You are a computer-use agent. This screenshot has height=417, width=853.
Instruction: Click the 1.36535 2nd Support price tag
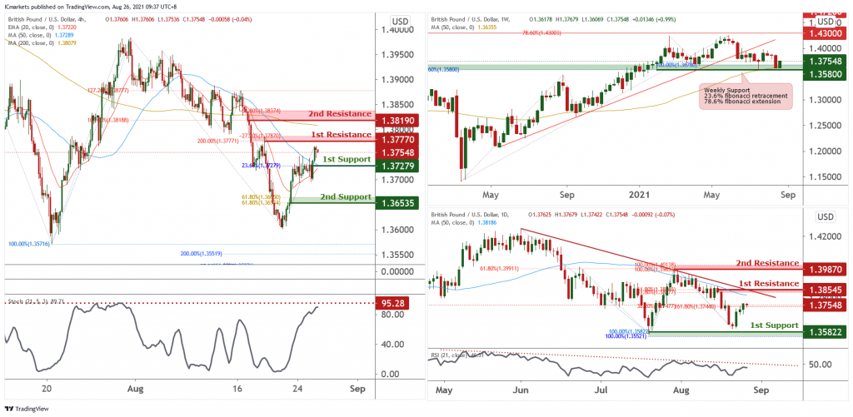399,202
